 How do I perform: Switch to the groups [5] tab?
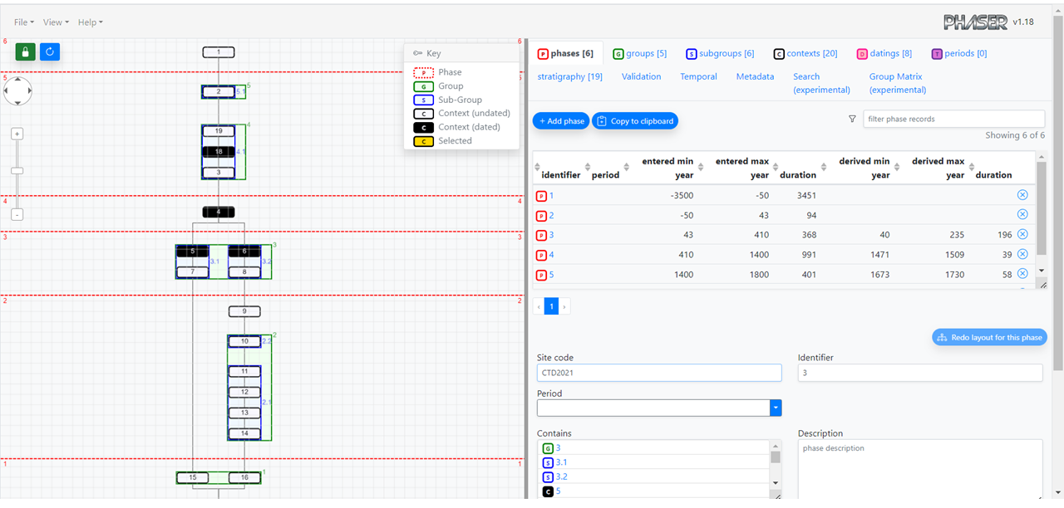(639, 54)
